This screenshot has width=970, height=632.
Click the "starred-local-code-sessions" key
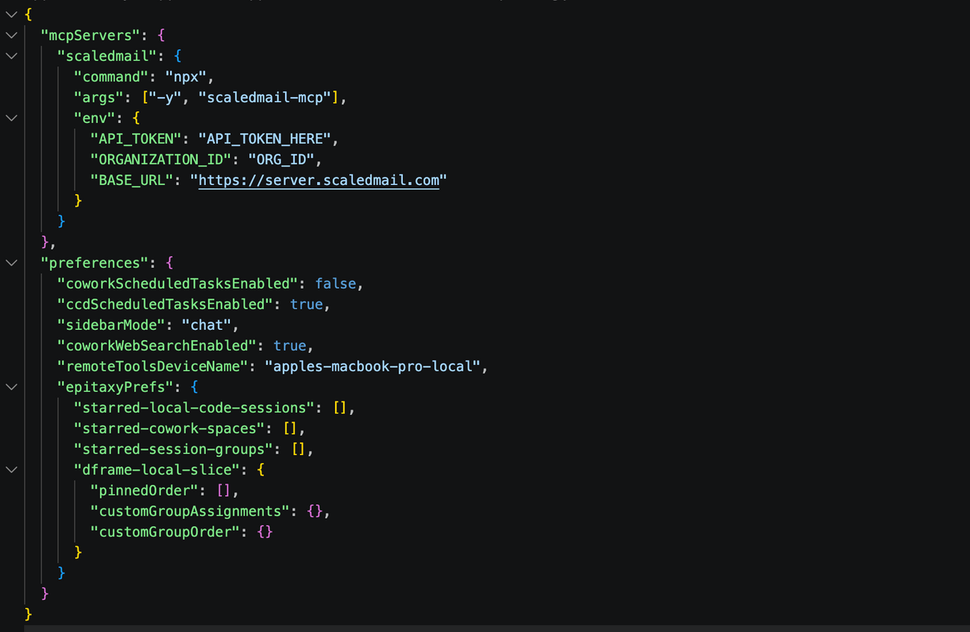194,408
